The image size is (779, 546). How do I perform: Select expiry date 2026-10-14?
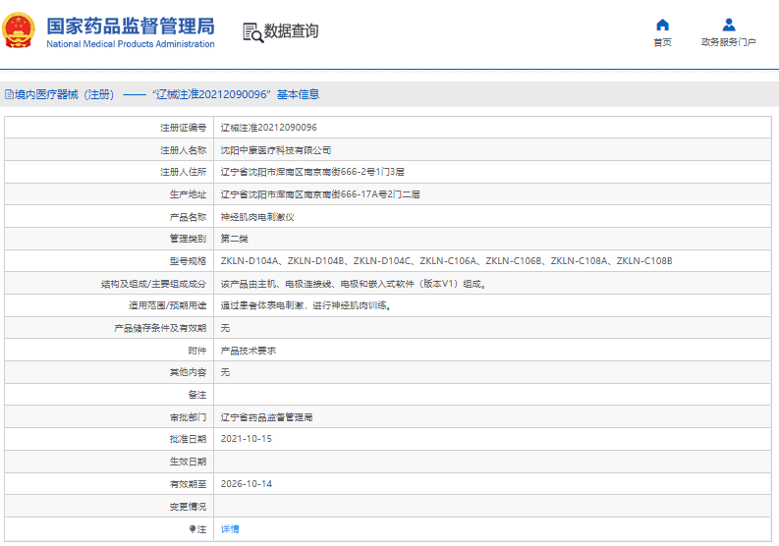coord(247,484)
